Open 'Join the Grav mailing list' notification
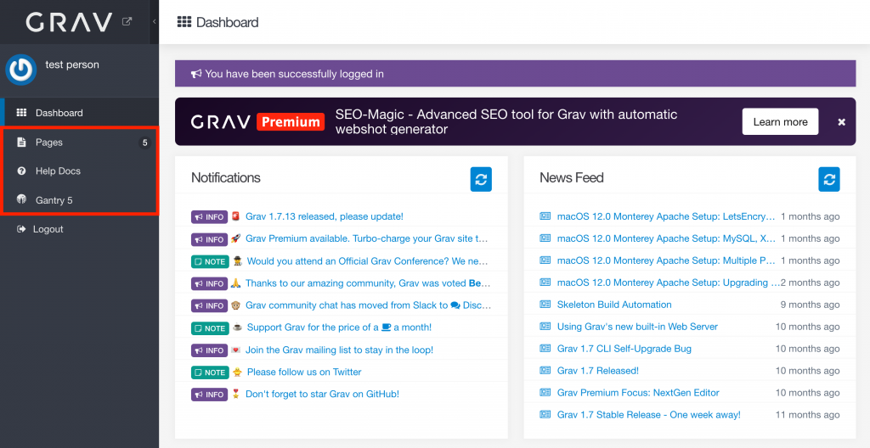This screenshot has width=870, height=448. pos(340,350)
